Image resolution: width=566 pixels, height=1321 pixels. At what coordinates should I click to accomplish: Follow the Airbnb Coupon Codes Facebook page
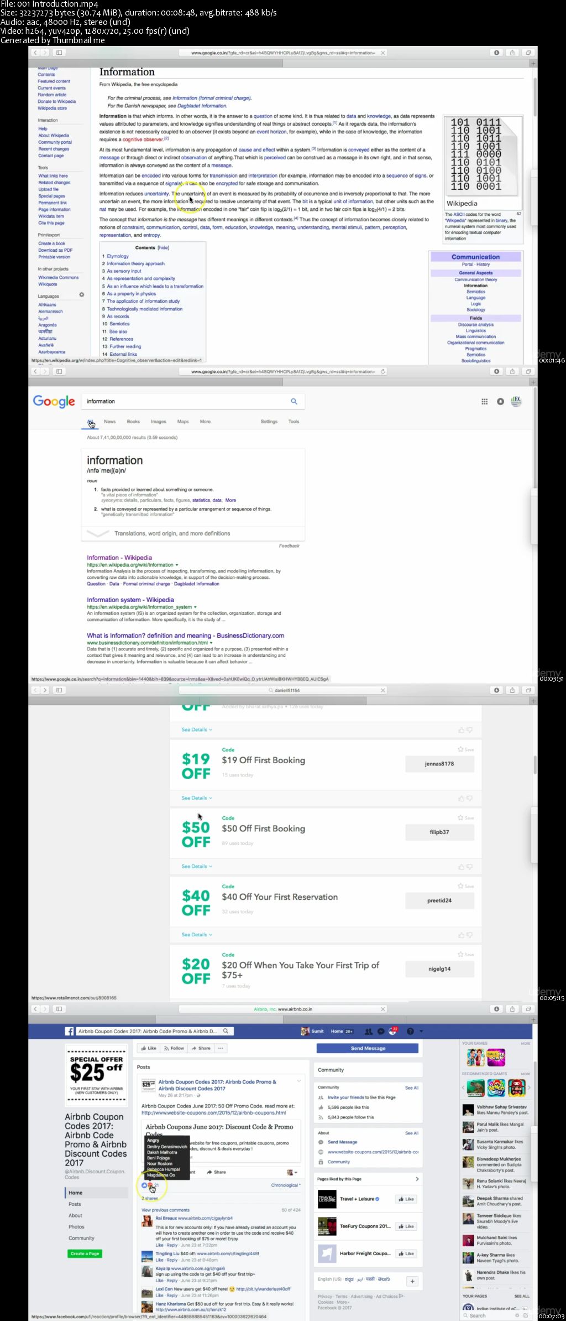[x=174, y=1048]
